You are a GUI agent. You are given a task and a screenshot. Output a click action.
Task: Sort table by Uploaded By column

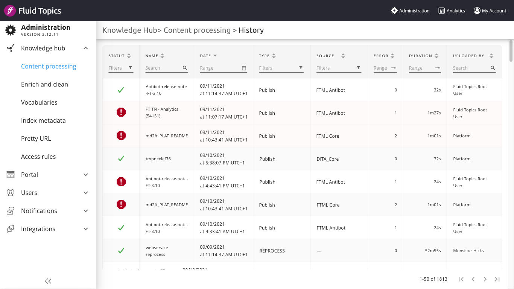point(491,56)
